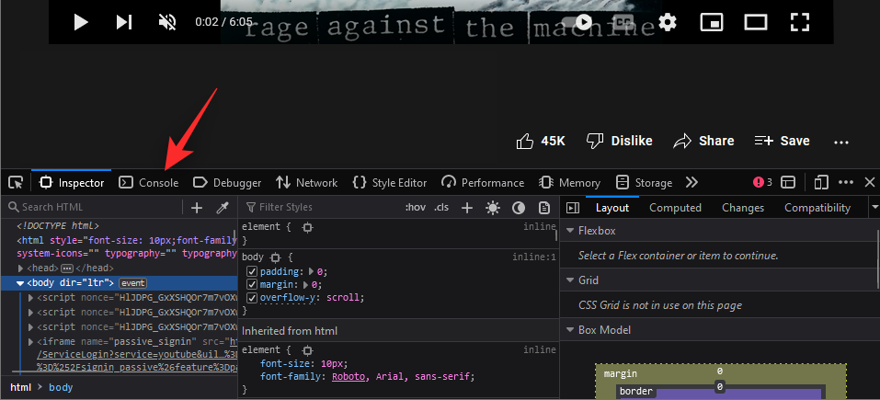Image resolution: width=880 pixels, height=400 pixels.
Task: Open the Memory tab
Action: click(x=569, y=182)
